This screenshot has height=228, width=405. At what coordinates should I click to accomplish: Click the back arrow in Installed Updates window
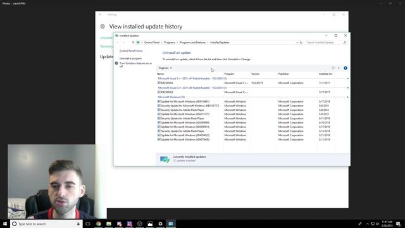tap(118, 42)
